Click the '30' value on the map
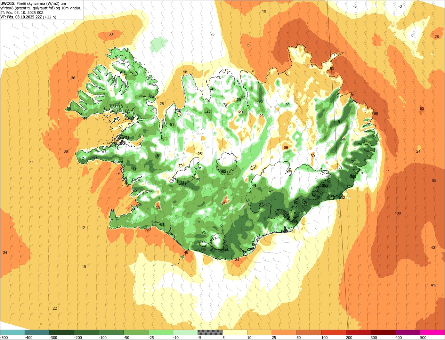This screenshot has width=445, height=340. click(111, 34)
